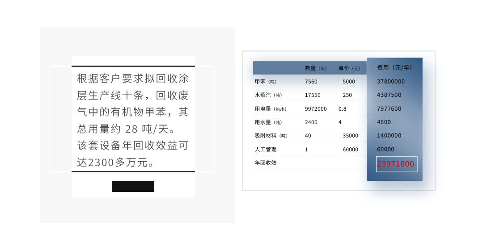Click the 数量（年） column header
This screenshot has width=483, height=229.
(x=316, y=68)
